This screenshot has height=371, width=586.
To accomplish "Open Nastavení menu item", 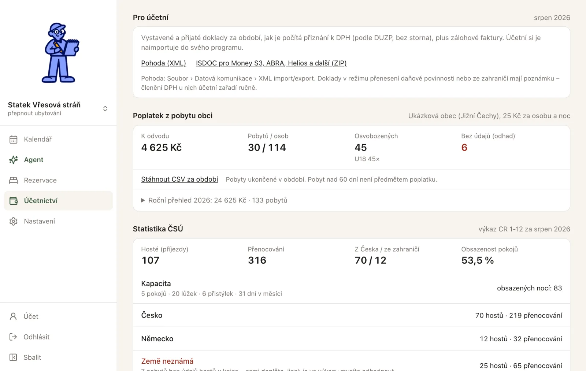I will [x=58, y=221].
